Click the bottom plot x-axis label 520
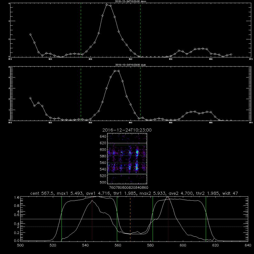 (53, 245)
